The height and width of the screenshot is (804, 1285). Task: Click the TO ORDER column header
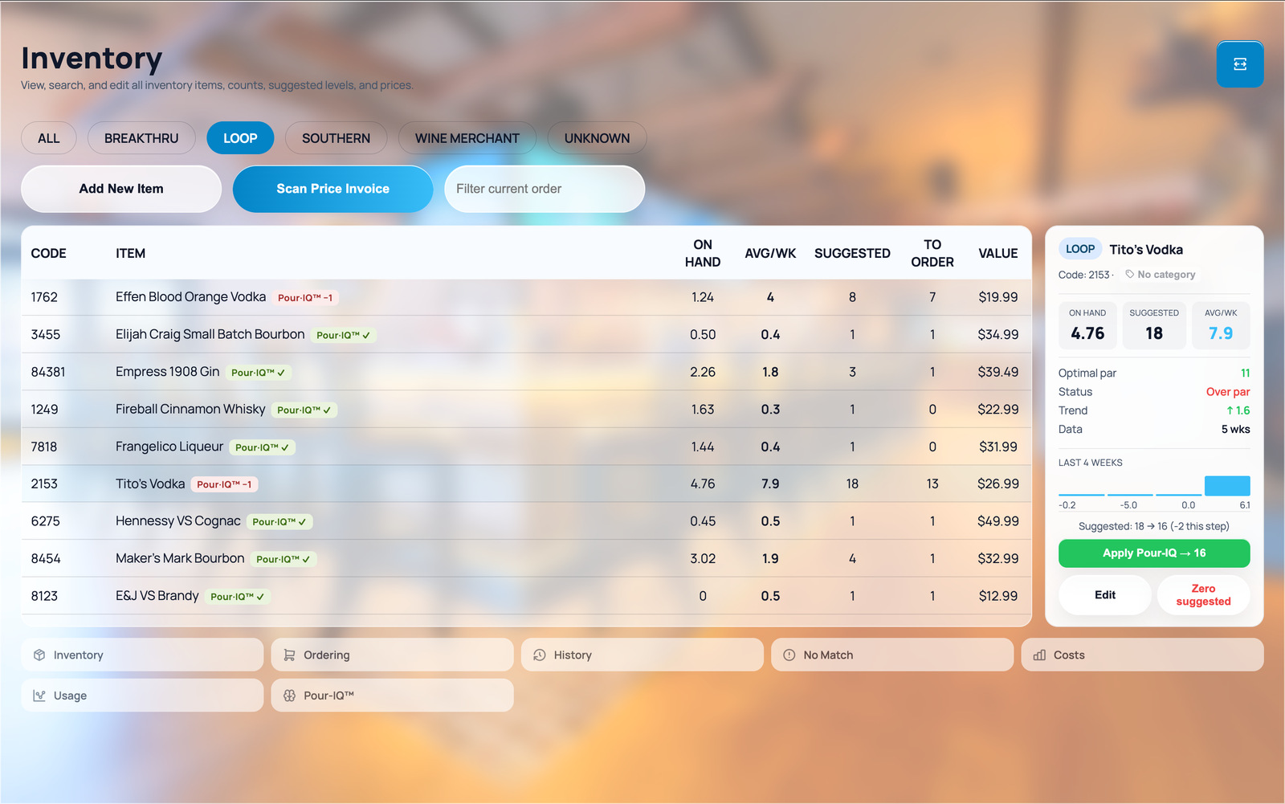point(932,254)
